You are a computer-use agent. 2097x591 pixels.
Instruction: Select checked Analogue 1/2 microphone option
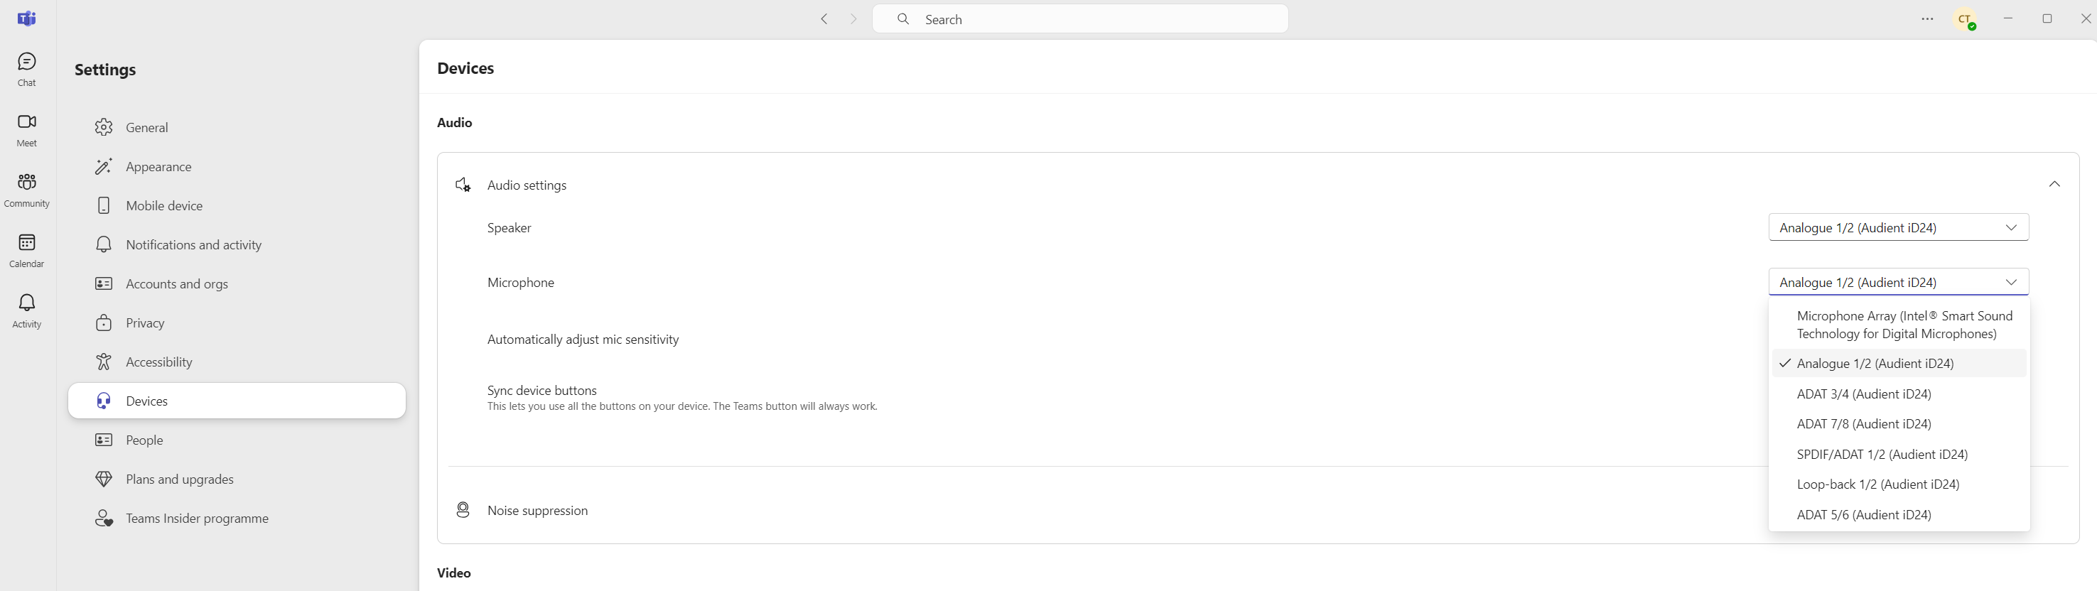coord(1898,363)
